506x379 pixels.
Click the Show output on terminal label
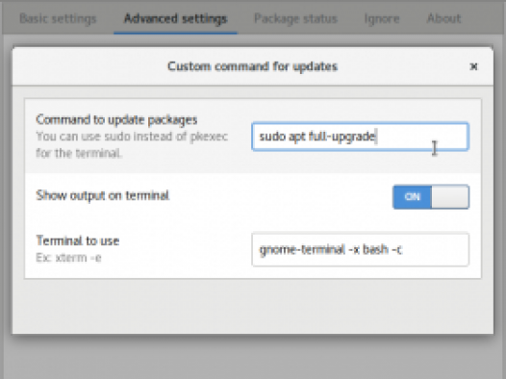click(103, 195)
